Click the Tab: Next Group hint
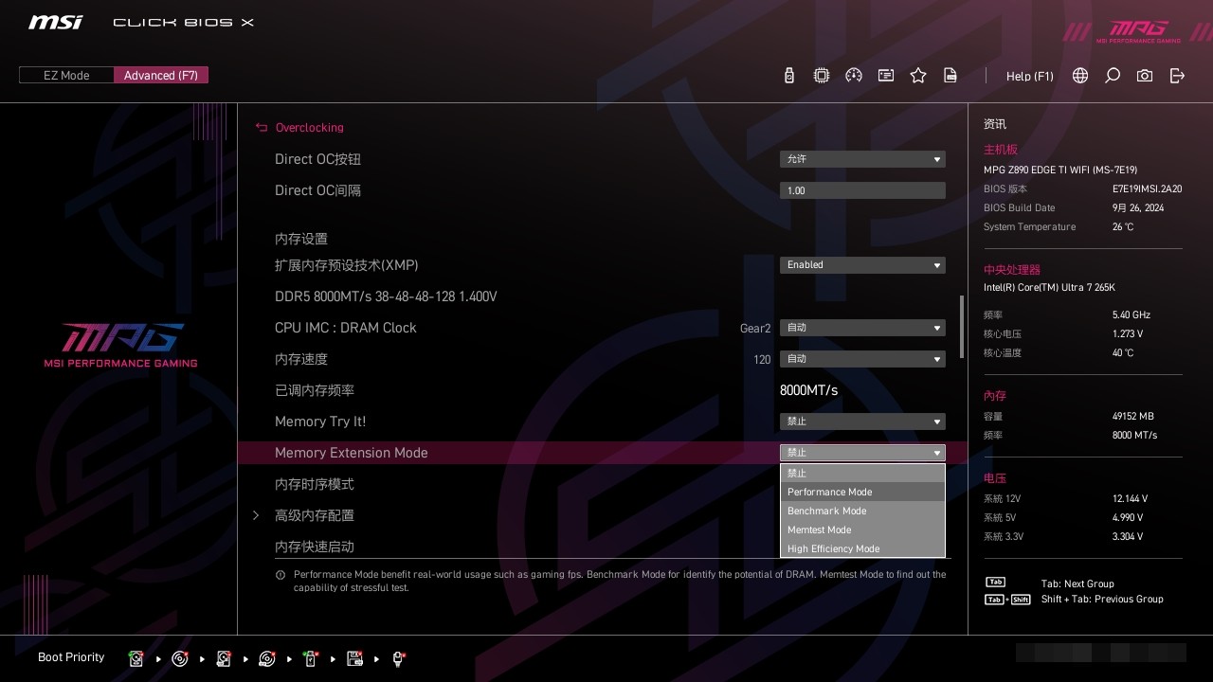The width and height of the screenshot is (1213, 682). (x=1077, y=584)
